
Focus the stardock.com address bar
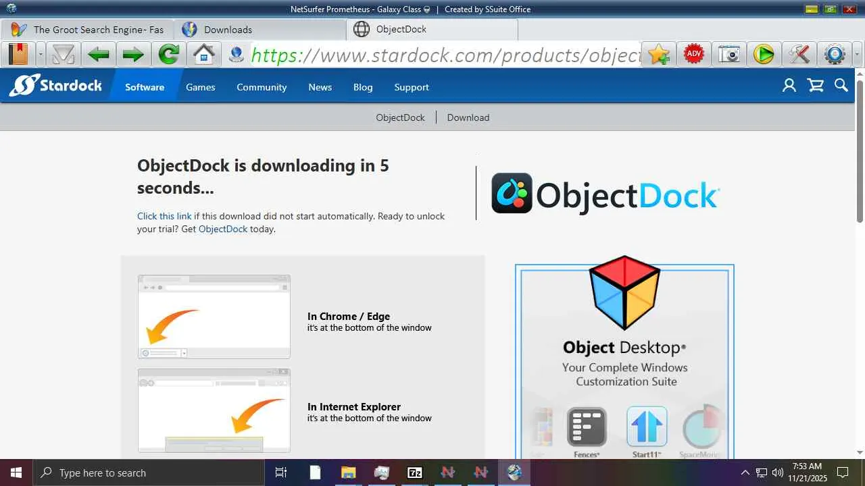(x=445, y=54)
